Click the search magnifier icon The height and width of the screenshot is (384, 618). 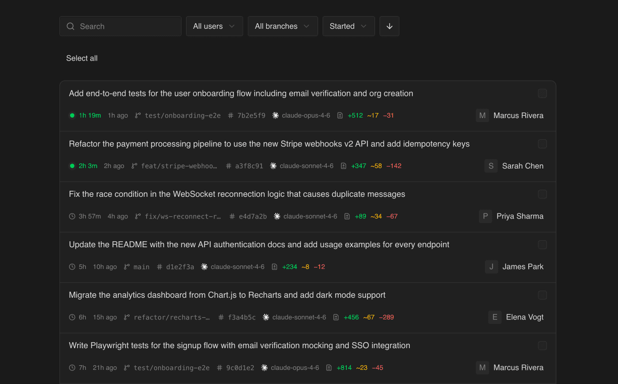pos(71,26)
